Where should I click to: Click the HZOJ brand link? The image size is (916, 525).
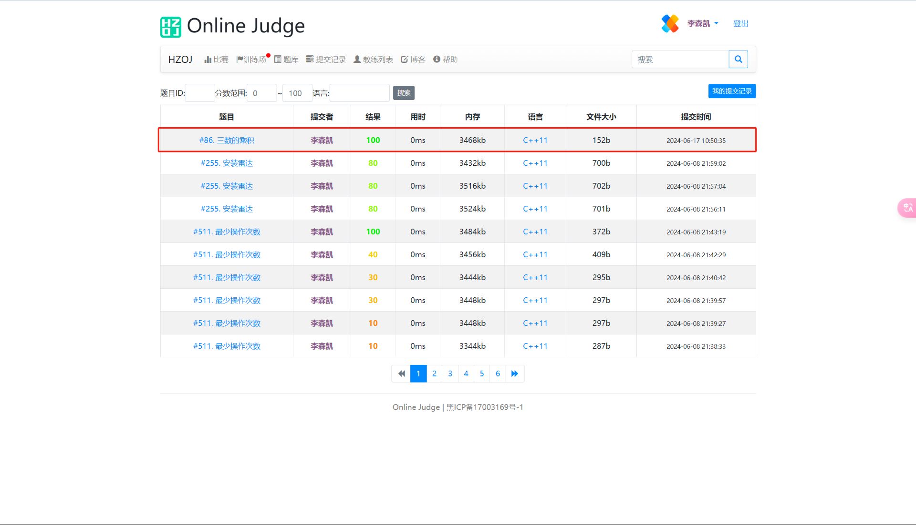180,60
